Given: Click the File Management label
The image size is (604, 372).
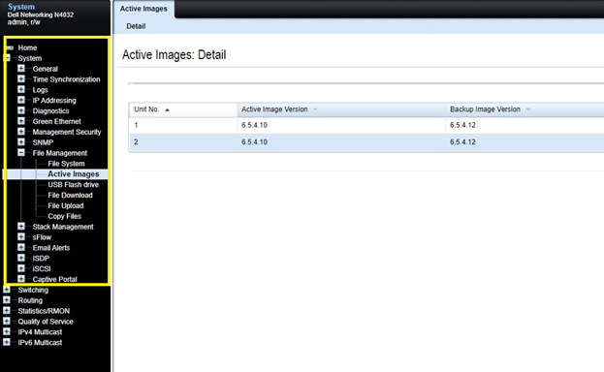Looking at the screenshot, I should (x=60, y=153).
